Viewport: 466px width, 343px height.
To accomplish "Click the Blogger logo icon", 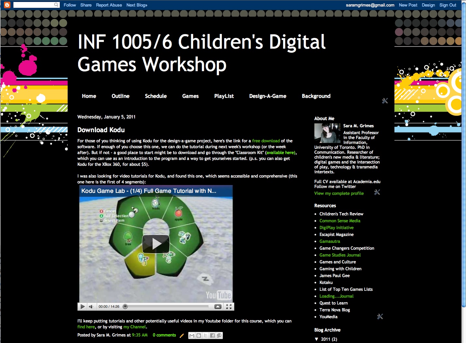I will point(7,5).
